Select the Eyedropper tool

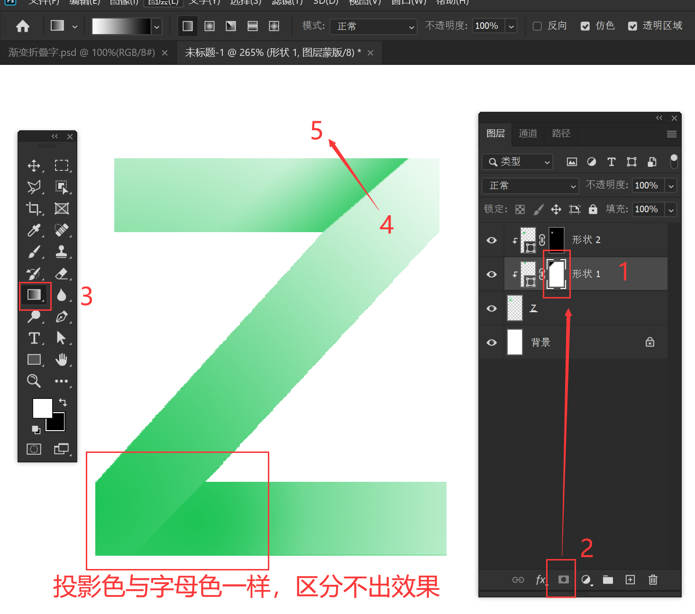pyautogui.click(x=34, y=230)
